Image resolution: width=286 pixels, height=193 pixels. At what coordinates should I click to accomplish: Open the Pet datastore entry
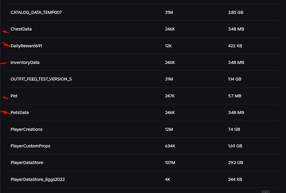[14, 96]
